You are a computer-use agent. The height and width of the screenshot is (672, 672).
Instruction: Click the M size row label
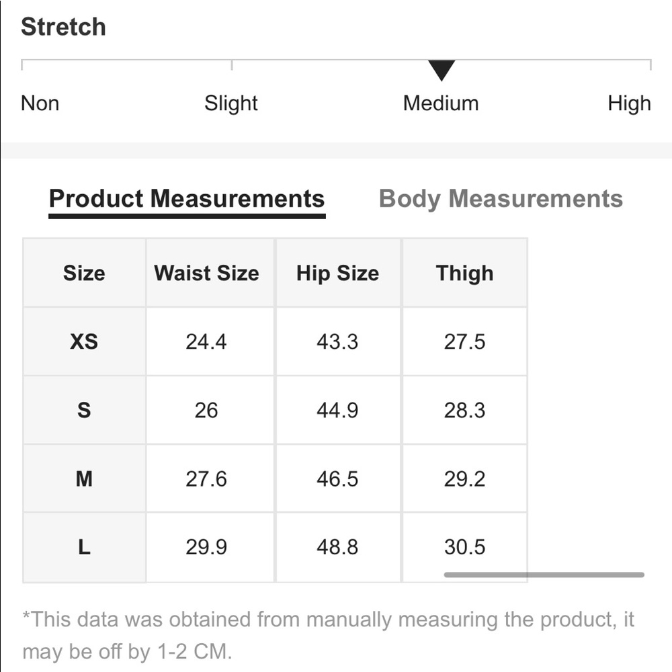(84, 479)
